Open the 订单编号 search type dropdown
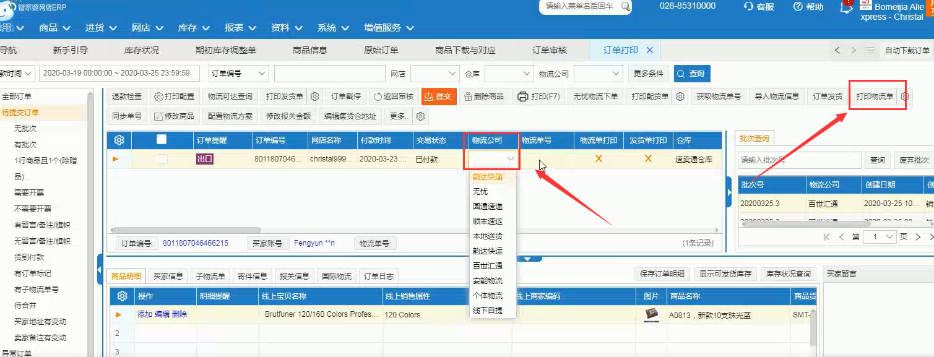The width and height of the screenshot is (934, 357). [x=238, y=73]
